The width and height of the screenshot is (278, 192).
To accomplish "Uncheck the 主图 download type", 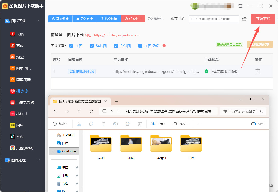I will pos(71,46).
